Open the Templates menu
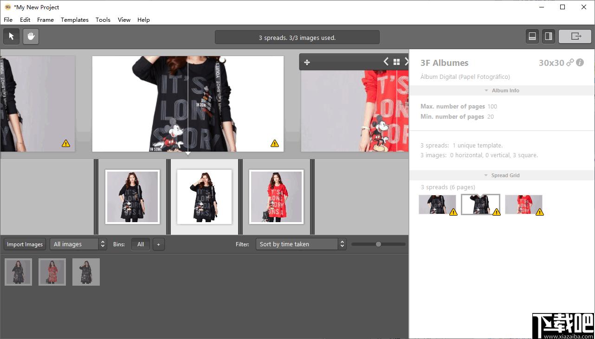The width and height of the screenshot is (595, 339). click(x=75, y=19)
